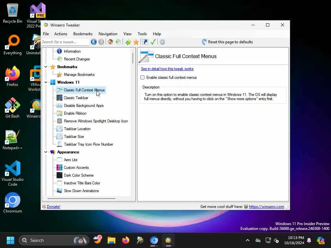This screenshot has height=248, width=331.
Task: Open the clock showing 10:13 PM
Action: click(294, 240)
